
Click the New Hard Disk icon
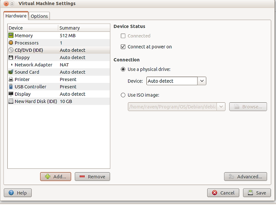tap(11, 102)
